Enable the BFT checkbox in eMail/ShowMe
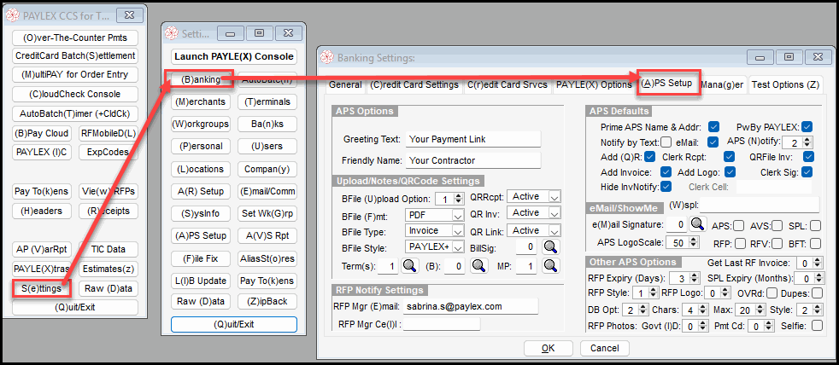839x365 pixels. (x=815, y=244)
